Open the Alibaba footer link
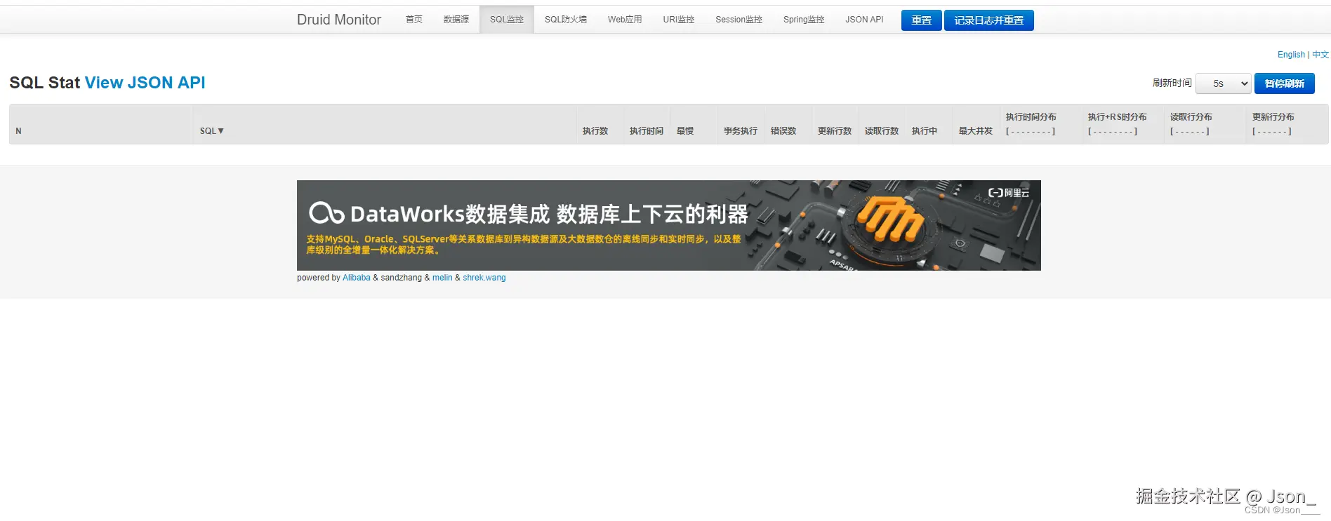This screenshot has height=521, width=1331. click(356, 278)
